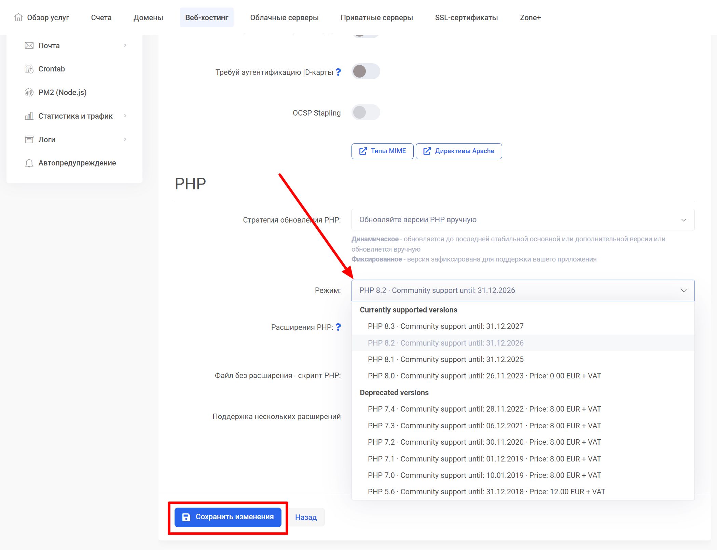Enable the OCSP Stapling switch

pyautogui.click(x=366, y=112)
